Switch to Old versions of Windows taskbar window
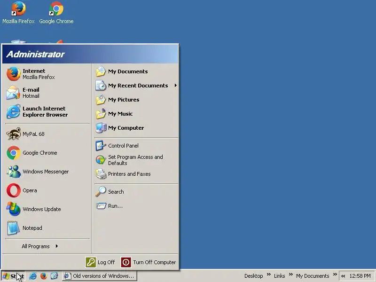376x282 pixels. point(100,276)
